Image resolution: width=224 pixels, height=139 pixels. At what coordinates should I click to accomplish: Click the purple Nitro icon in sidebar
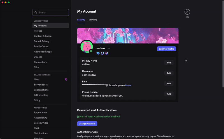pyautogui.click(x=66, y=80)
